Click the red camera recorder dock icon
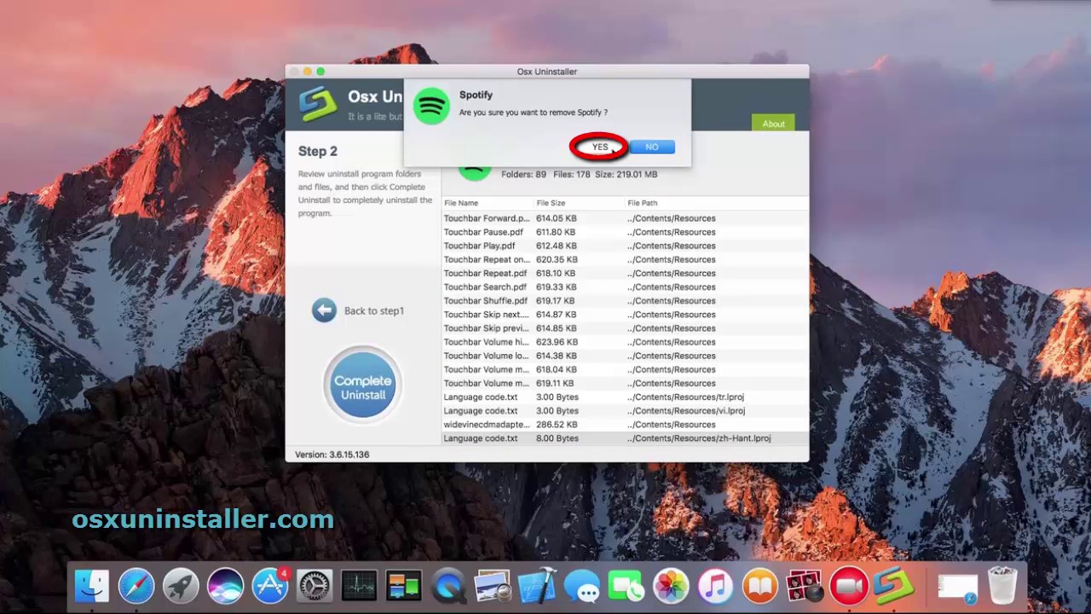The height and width of the screenshot is (614, 1091). click(849, 586)
